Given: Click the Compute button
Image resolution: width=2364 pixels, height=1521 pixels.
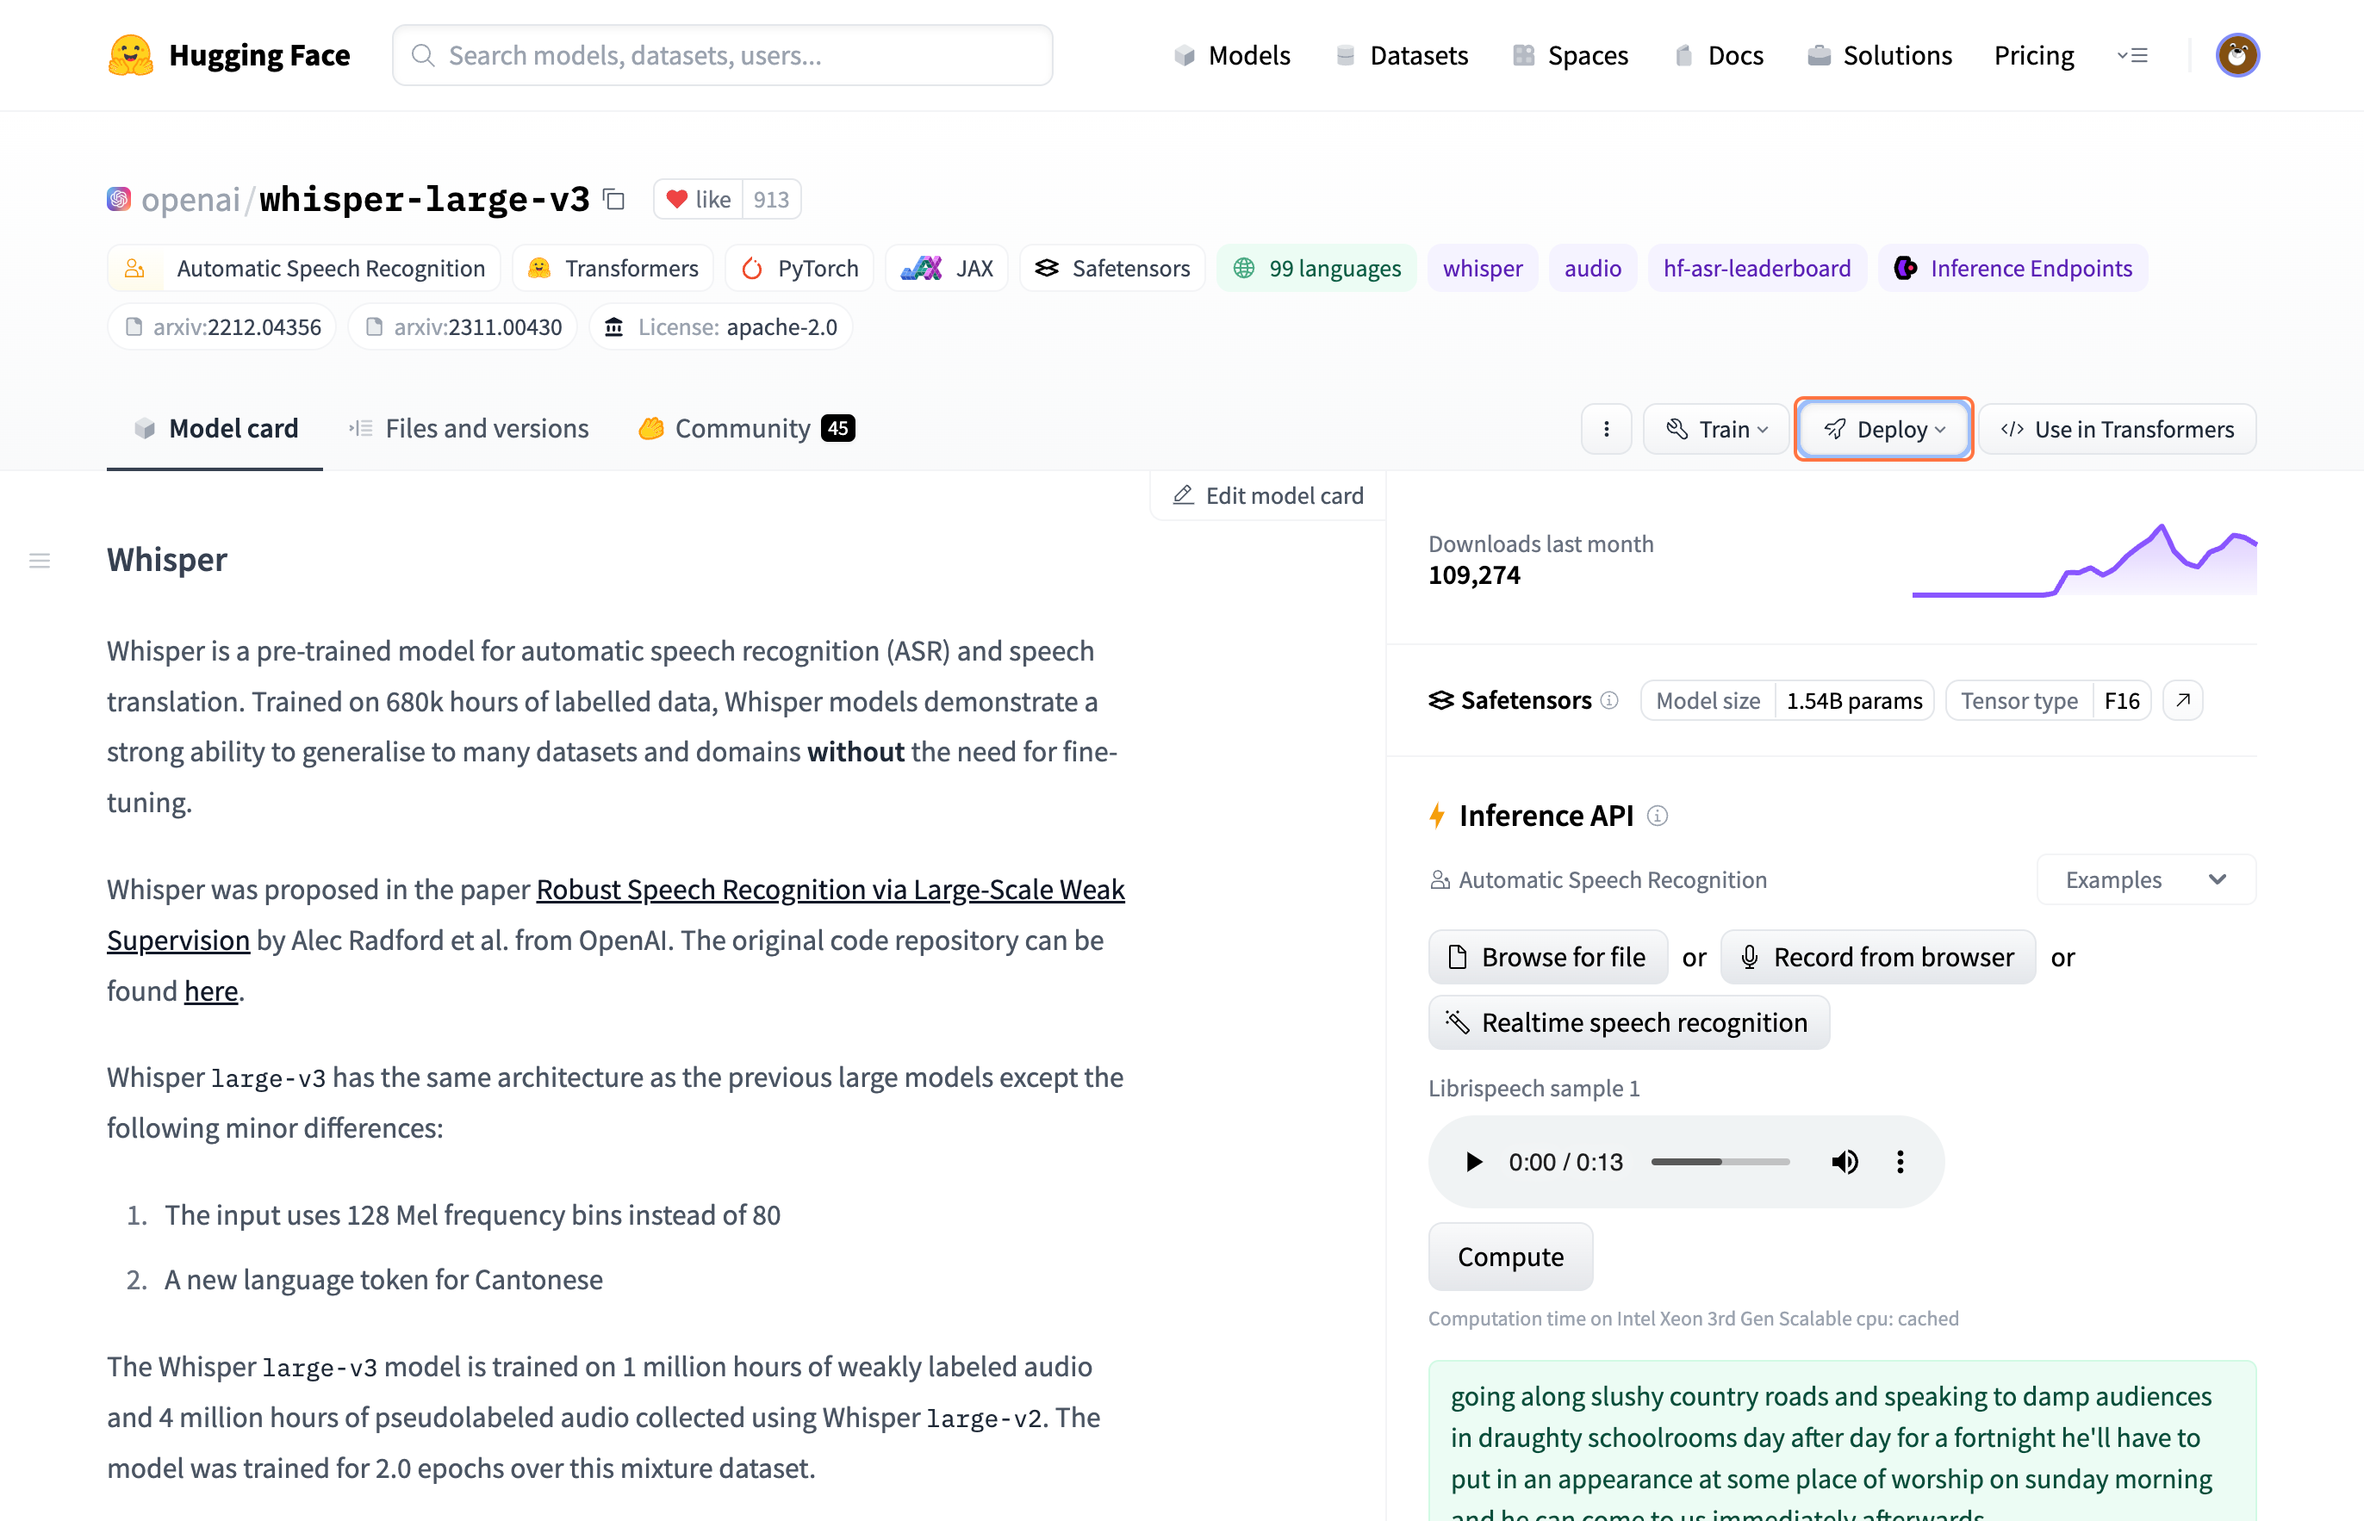Looking at the screenshot, I should pyautogui.click(x=1509, y=1257).
